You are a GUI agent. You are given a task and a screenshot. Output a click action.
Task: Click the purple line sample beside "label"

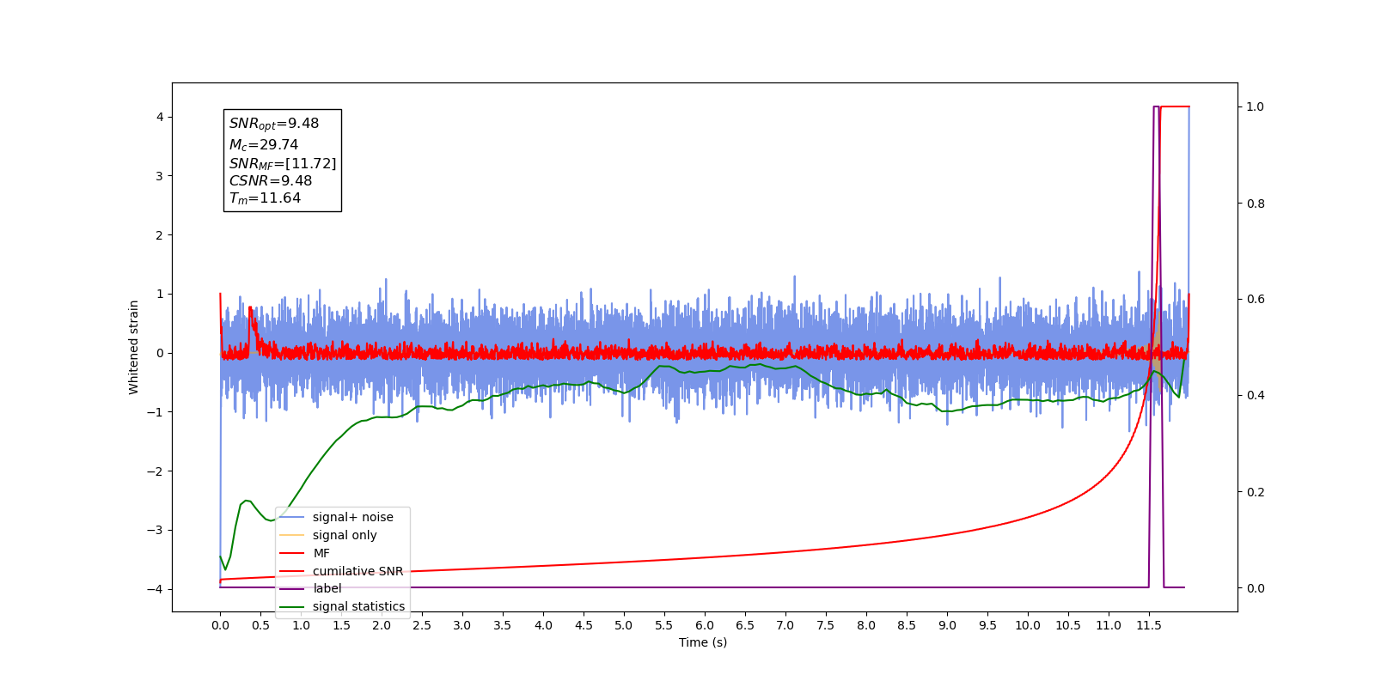(292, 588)
